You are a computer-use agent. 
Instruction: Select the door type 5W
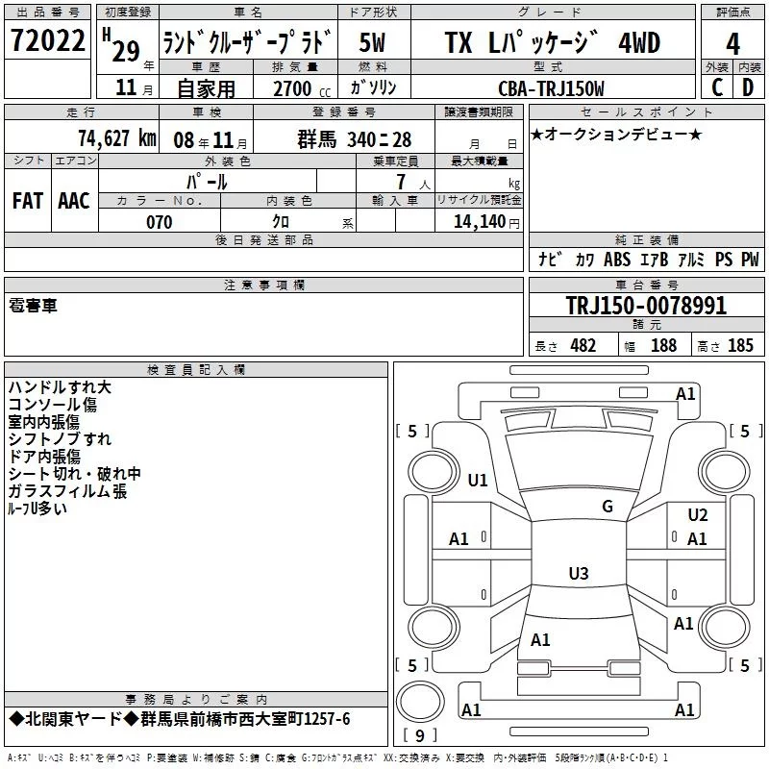372,42
